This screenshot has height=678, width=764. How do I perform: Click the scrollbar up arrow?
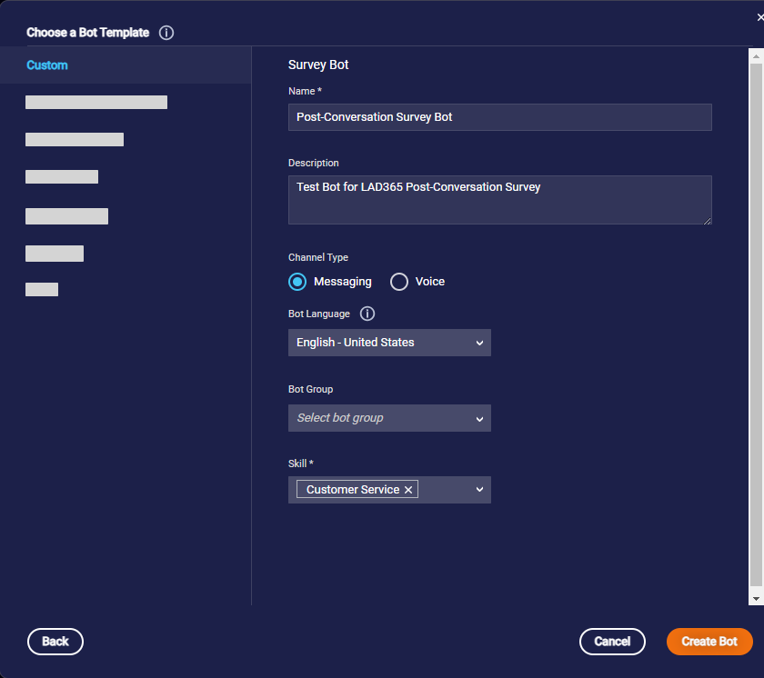coord(757,55)
